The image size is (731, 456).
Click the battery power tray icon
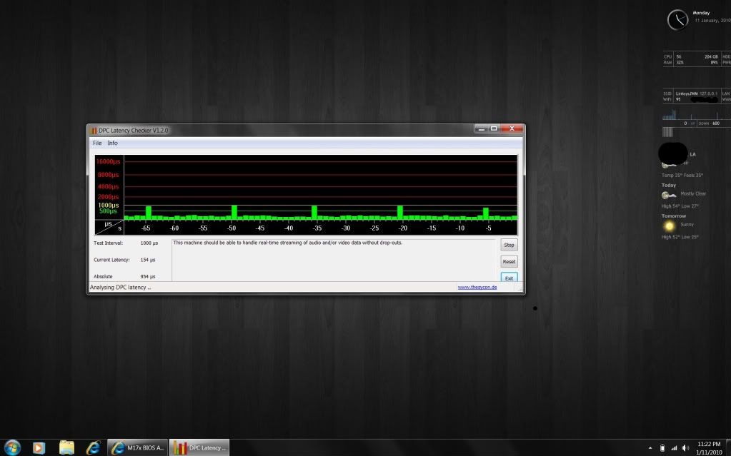[x=662, y=448]
